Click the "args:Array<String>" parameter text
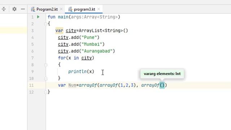Viewport: 231px width, 130px height. click(x=94, y=17)
